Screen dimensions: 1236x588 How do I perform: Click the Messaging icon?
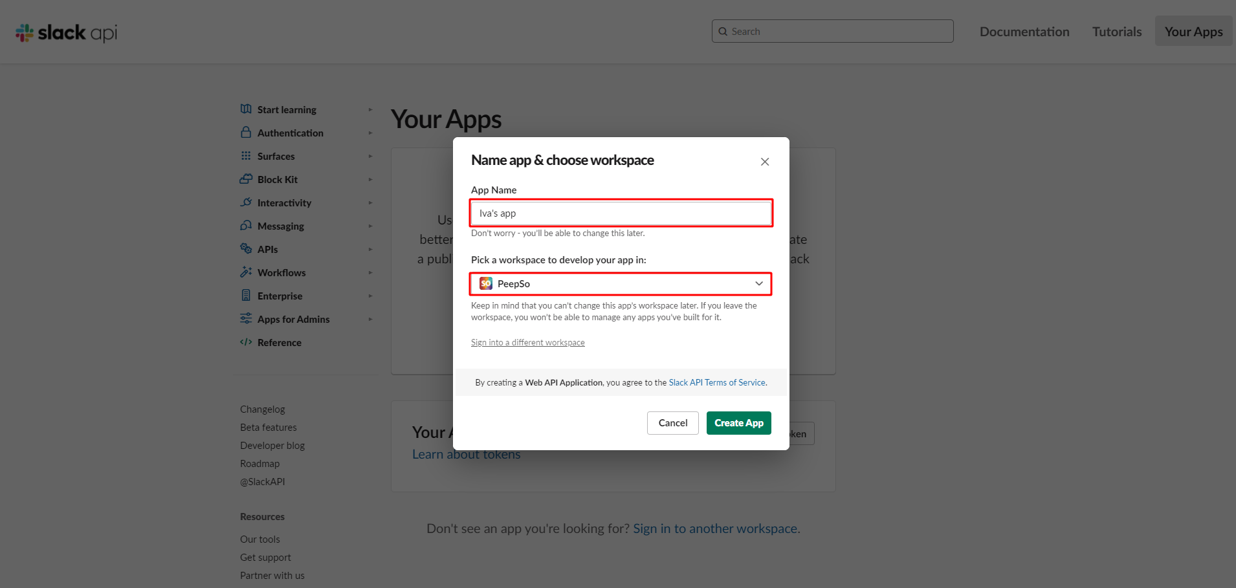point(246,226)
